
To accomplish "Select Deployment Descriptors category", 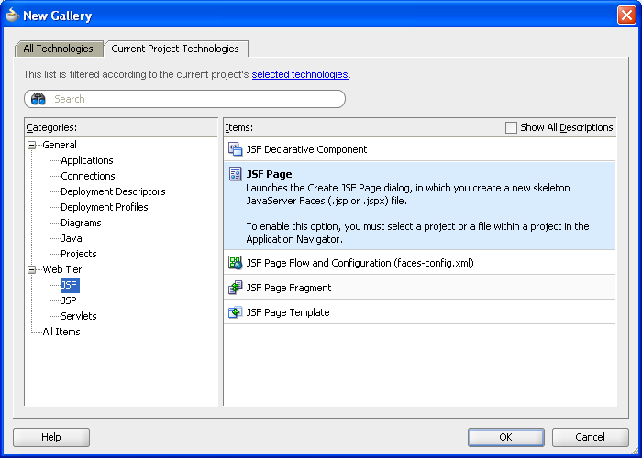I will pos(113,191).
